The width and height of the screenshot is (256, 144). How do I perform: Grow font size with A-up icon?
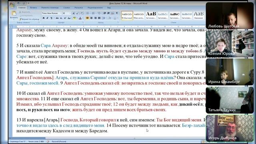coord(74,13)
